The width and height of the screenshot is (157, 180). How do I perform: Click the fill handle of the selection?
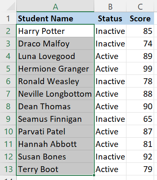(x=94, y=175)
